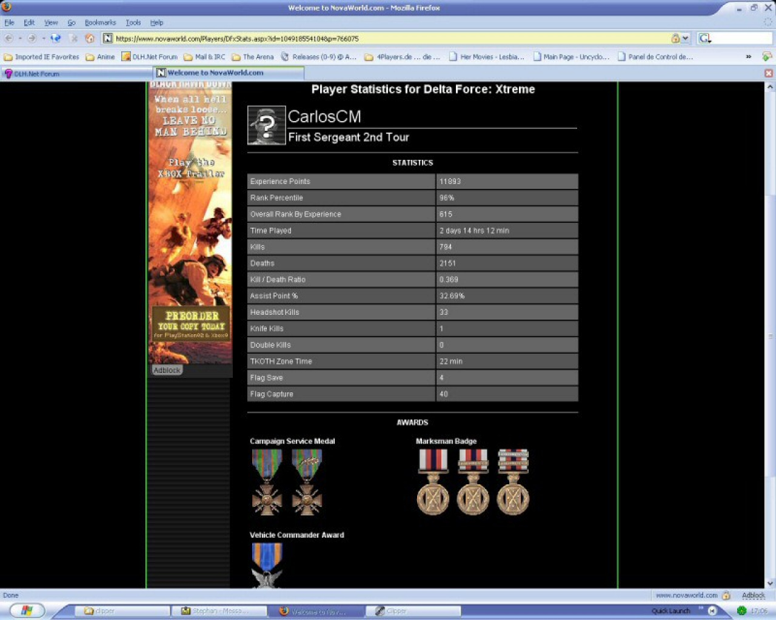Click the padlock security icon in address bar
Screen dimensions: 776x620
[x=675, y=38]
